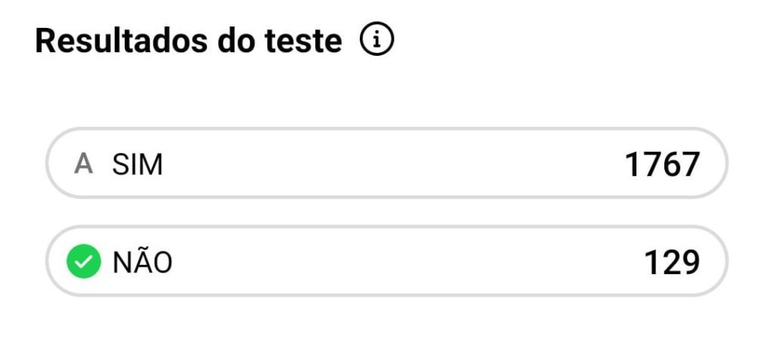Click the 1767 result count
This screenshot has width=774, height=345.
662,165
